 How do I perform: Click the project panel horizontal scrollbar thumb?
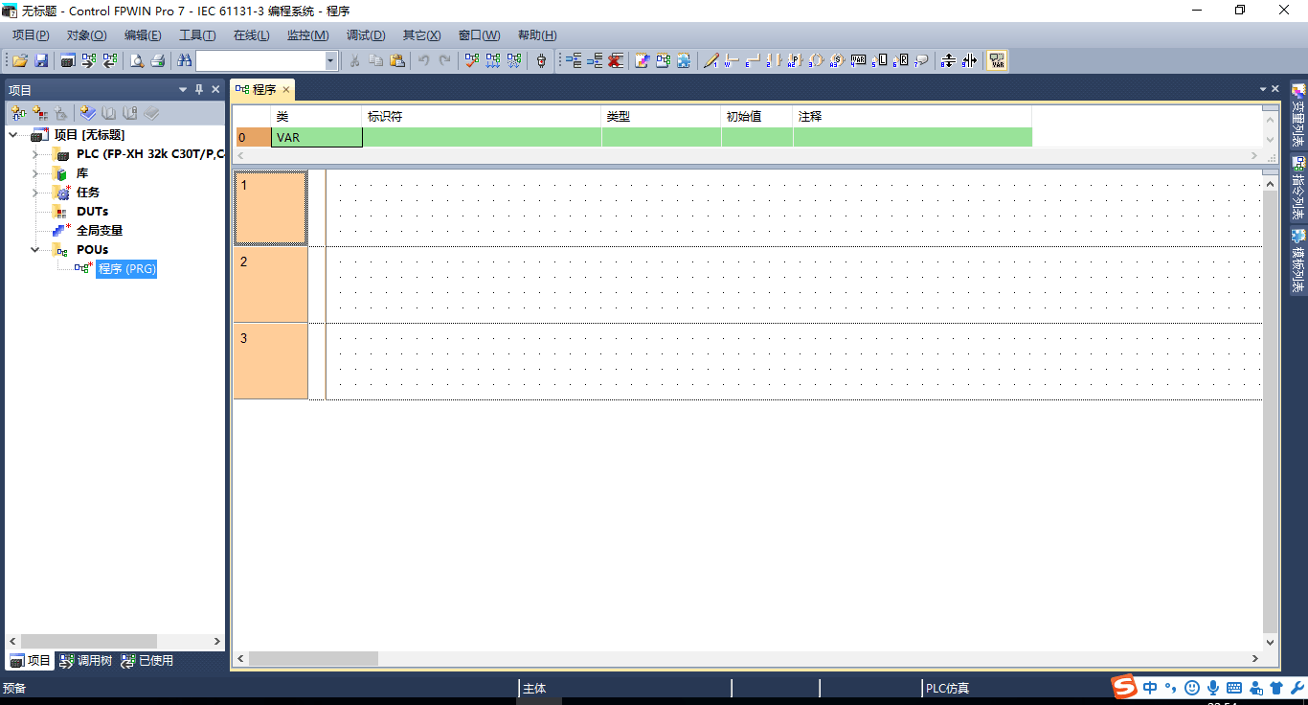pyautogui.click(x=89, y=641)
